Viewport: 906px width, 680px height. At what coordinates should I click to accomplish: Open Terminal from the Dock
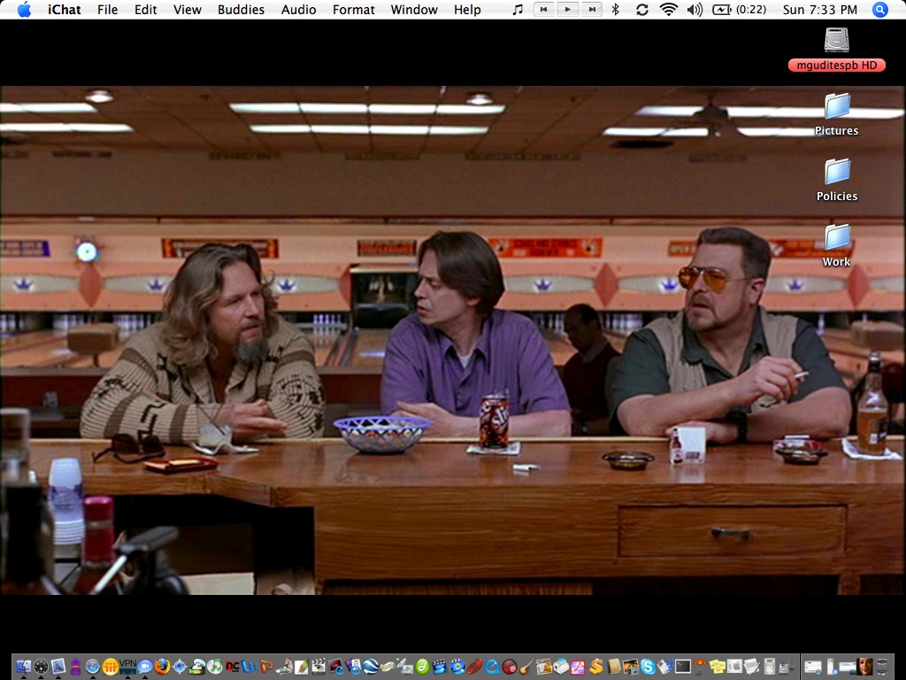tap(682, 666)
